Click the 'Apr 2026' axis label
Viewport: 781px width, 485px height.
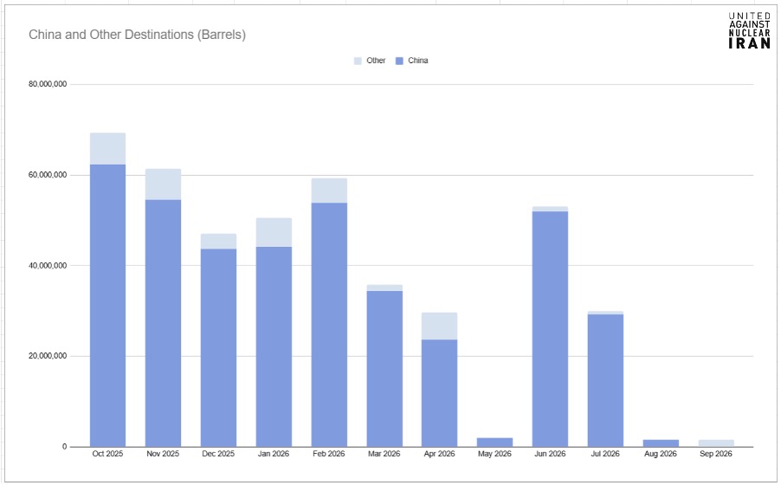coord(439,454)
